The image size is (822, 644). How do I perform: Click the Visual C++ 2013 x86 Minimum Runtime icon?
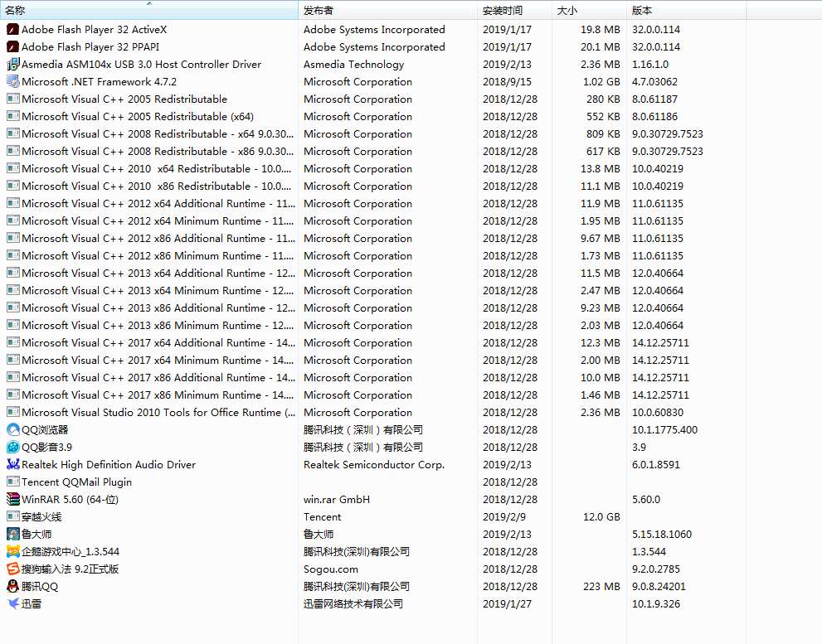(12, 326)
